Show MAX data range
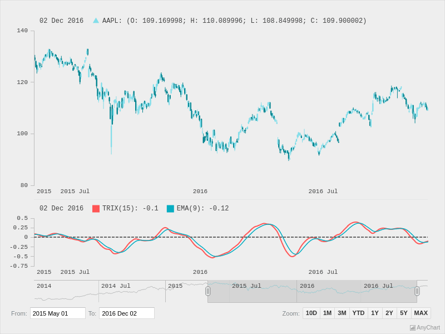This screenshot has width=445, height=334. 421,313
